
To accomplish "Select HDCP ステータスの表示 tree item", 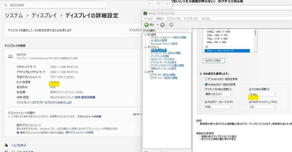I will tap(163, 59).
